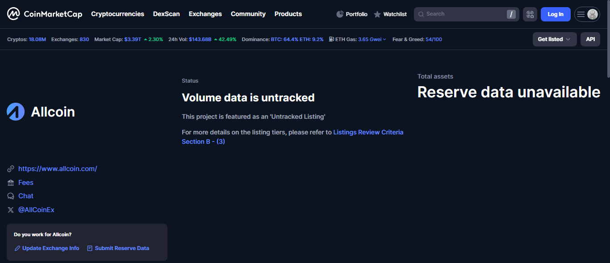Open the @AllCoinEx Twitter link
The image size is (610, 263).
click(x=36, y=210)
